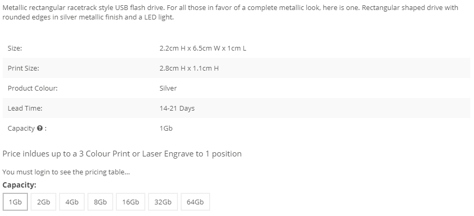Viewport: 474px width, 216px height.
Task: Click the bold Capacity heading above the options
Action: click(19, 185)
